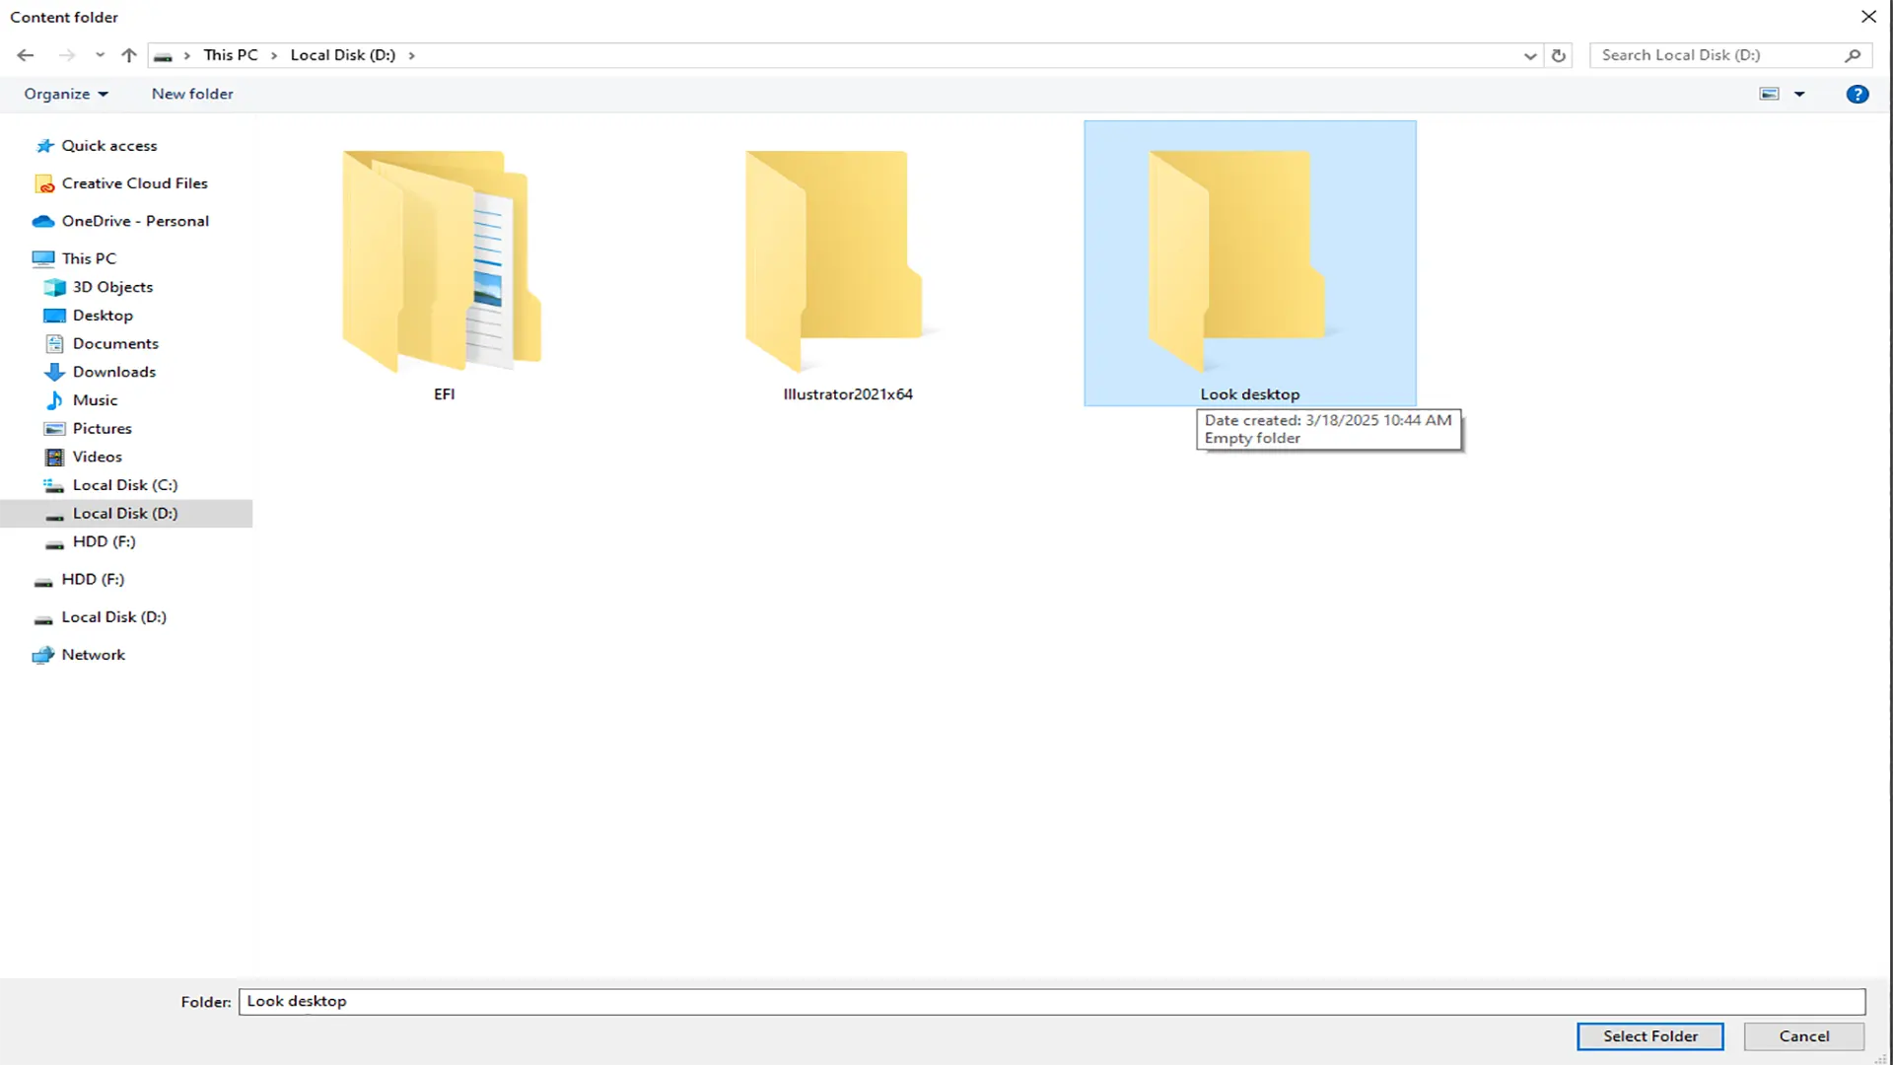Screen dimensions: 1893x1065
Task: Select HDD (F:) under This PC
Action: pyautogui.click(x=104, y=541)
